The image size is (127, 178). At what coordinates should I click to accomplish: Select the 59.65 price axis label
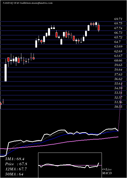(x=118, y=65)
